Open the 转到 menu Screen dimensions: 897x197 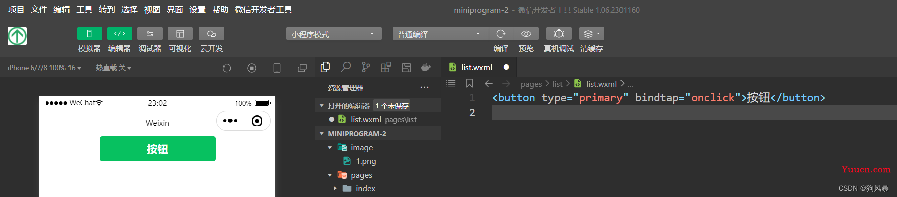(x=107, y=10)
